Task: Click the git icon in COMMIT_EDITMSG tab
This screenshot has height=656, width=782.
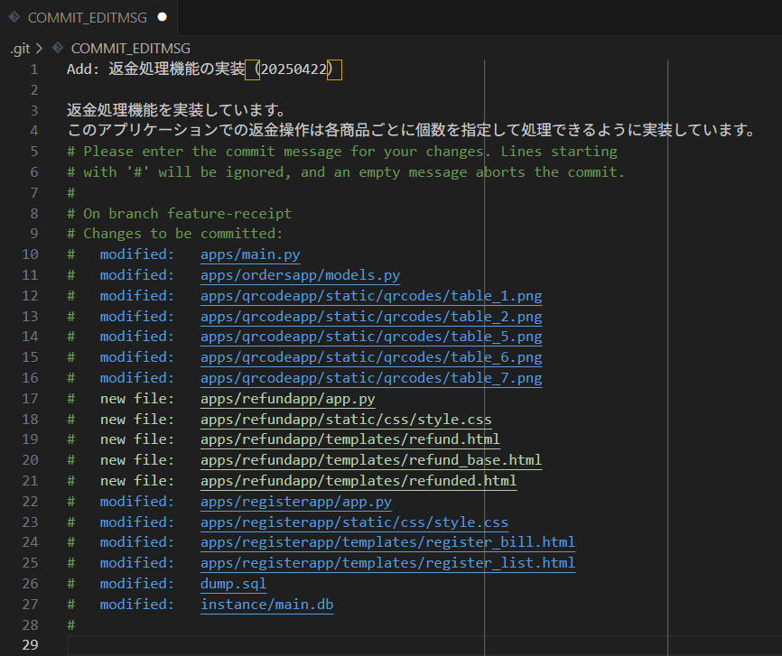Action: tap(14, 17)
